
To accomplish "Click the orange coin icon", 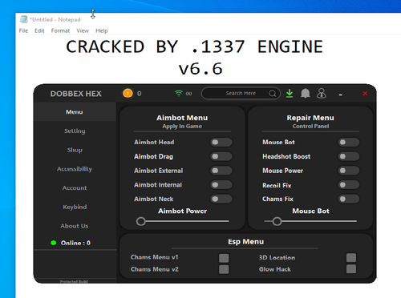I will [128, 93].
